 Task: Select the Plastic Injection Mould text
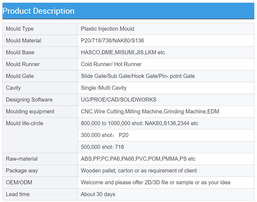pyautogui.click(x=108, y=29)
